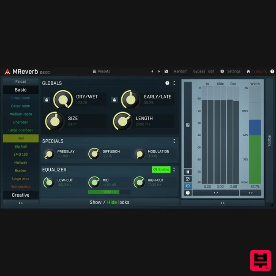Enable Bypass in the top bar
Screen dimensions: 276x276
click(x=199, y=71)
